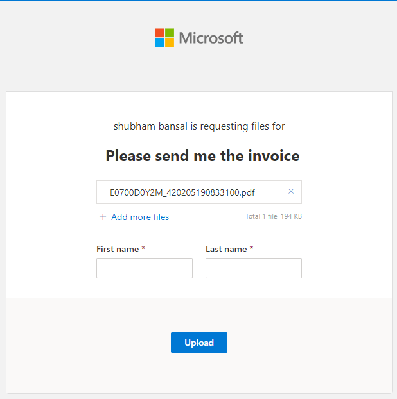Click the First name label
The width and height of the screenshot is (397, 399).
tap(118, 249)
